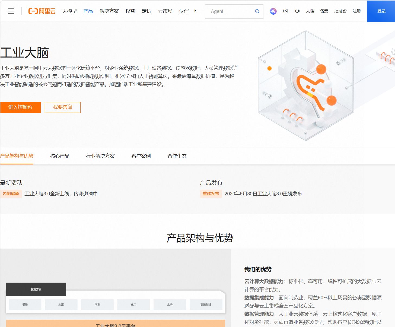Click the 重磅发布 tag
This screenshot has width=395, height=327.
tap(211, 194)
